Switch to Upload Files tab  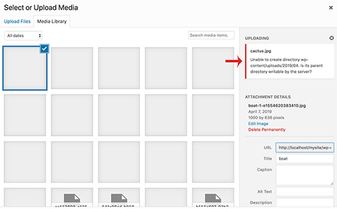click(17, 21)
